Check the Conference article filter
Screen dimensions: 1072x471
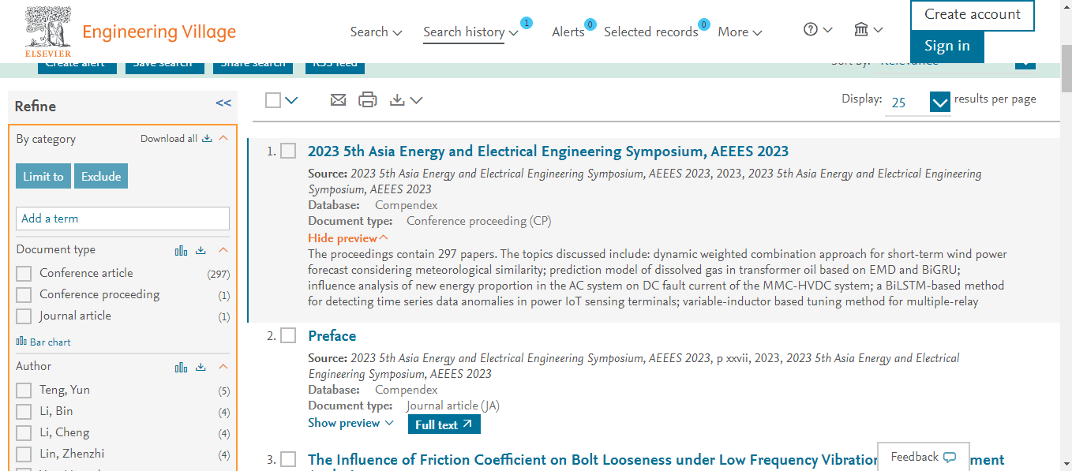coord(24,274)
